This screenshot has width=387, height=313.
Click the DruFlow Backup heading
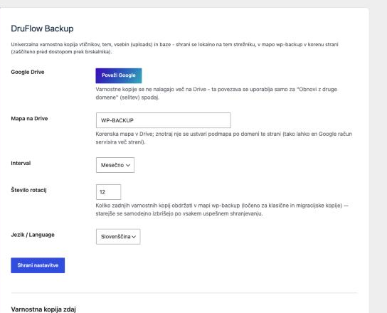[x=42, y=28]
